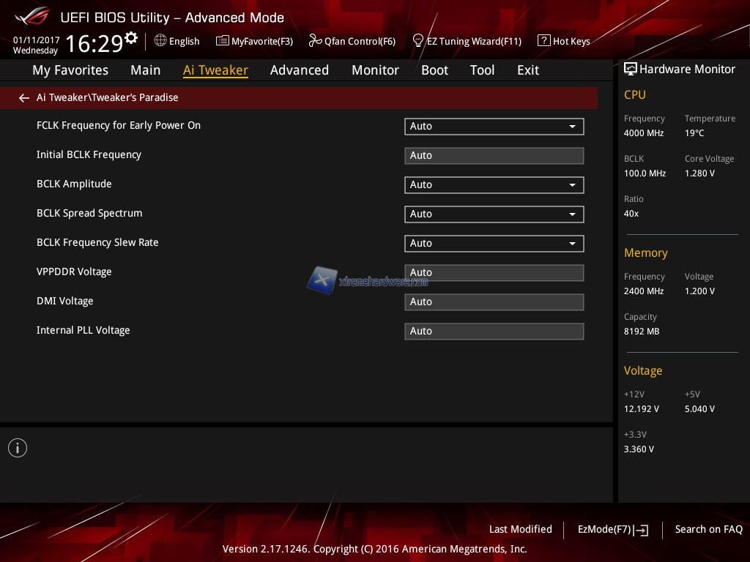Open Qfan Control fan icon
750x562 pixels.
(x=315, y=41)
